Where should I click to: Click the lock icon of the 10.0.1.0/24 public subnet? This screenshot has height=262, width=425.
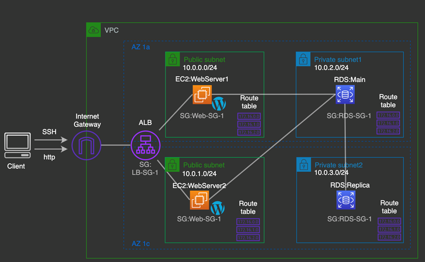[172, 165]
